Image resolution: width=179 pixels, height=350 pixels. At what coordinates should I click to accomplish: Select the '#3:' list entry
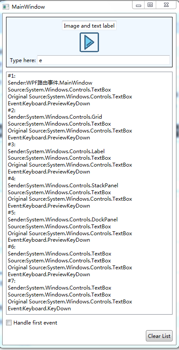click(12, 144)
